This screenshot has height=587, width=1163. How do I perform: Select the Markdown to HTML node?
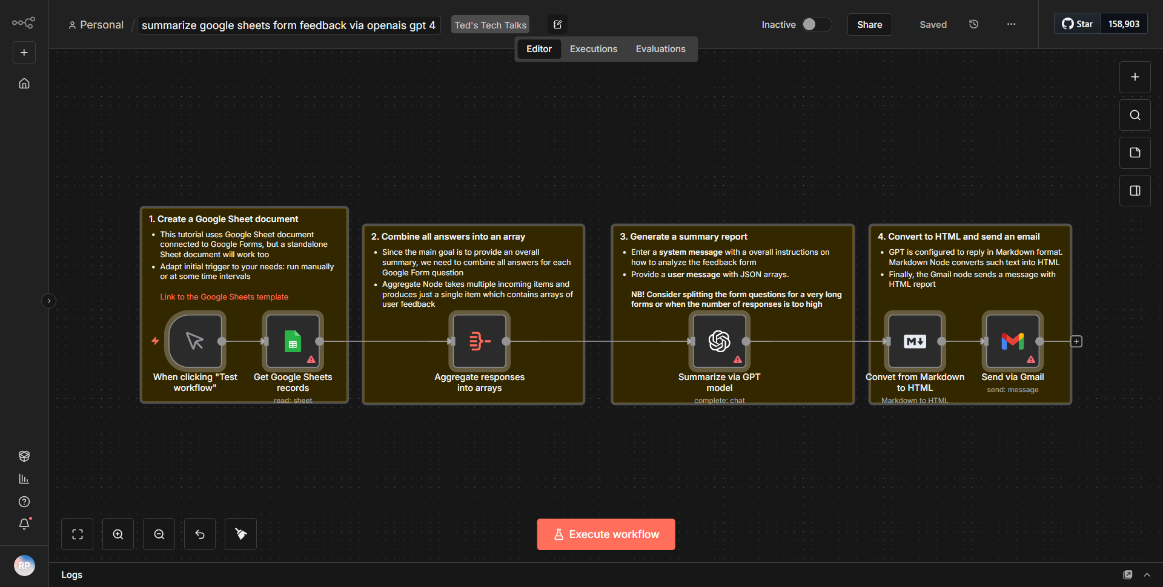click(915, 341)
